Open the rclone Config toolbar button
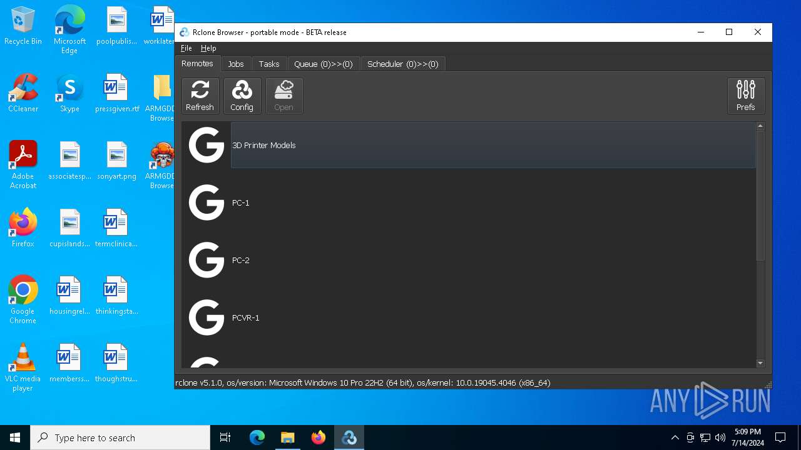 [242, 96]
